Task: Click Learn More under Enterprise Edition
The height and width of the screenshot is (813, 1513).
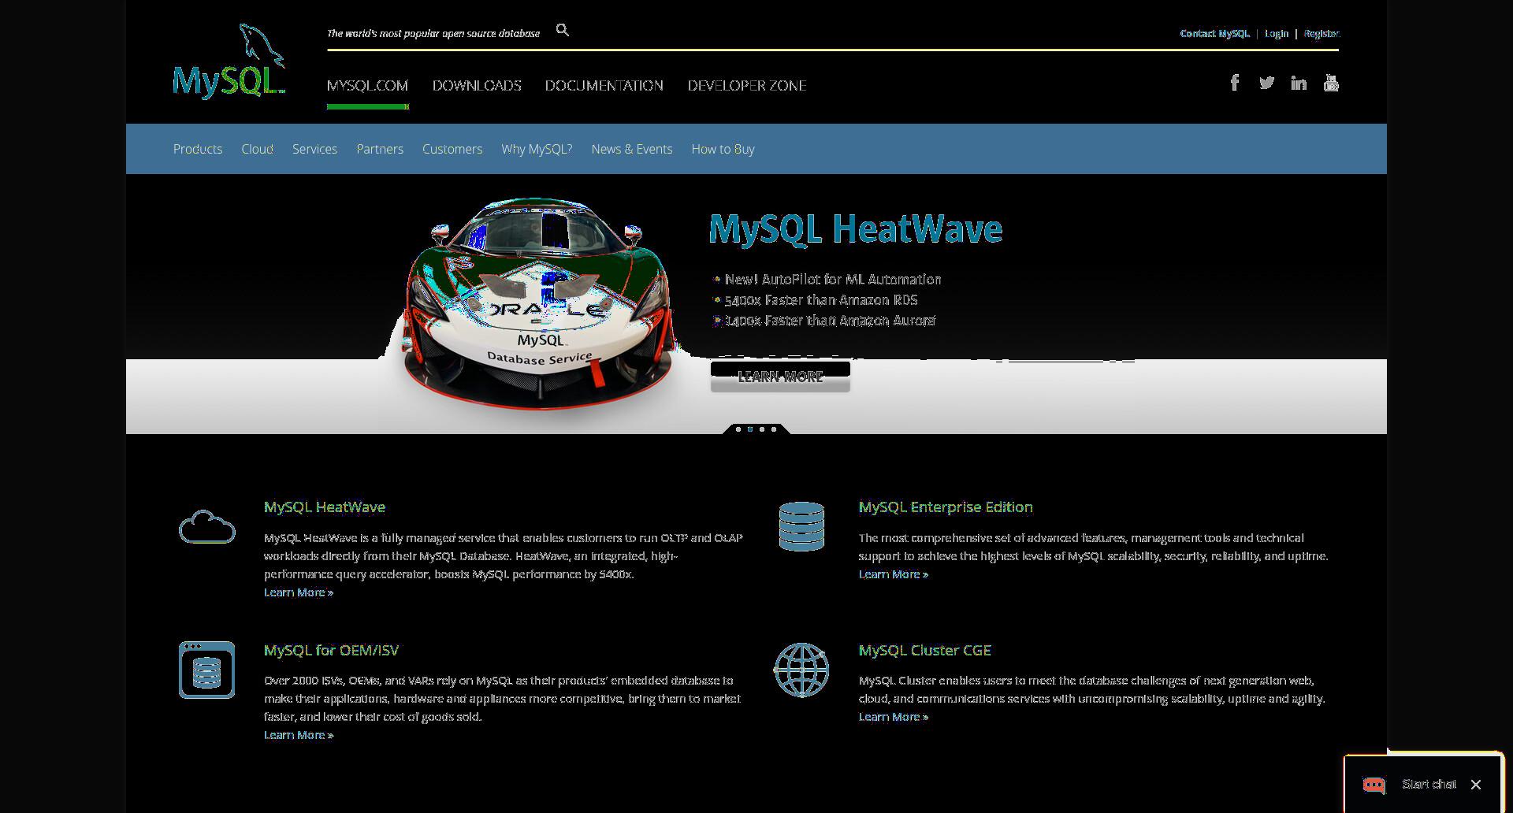Action: [x=894, y=574]
